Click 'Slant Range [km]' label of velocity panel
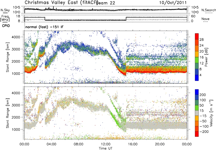The width and height of the screenshot is (216, 150). point(8,113)
